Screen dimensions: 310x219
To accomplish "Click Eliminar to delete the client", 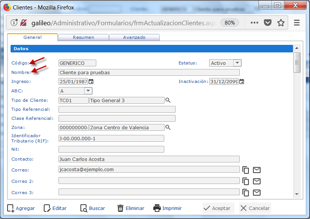I will tap(131, 208).
